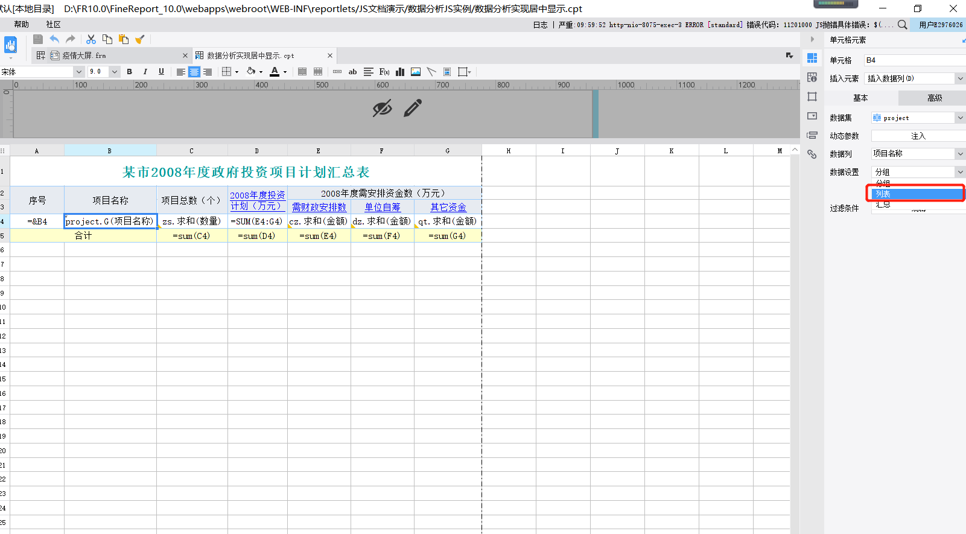
Task: Insert sub-report icon in toolbar
Action: coord(447,72)
